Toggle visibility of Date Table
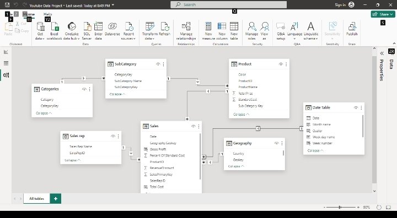This screenshot has width=397, height=218. coord(356,108)
